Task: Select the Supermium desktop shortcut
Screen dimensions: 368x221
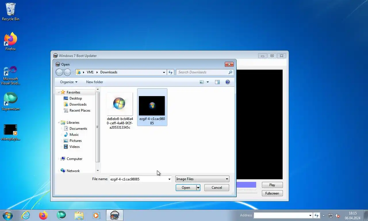Action: pyautogui.click(x=11, y=102)
